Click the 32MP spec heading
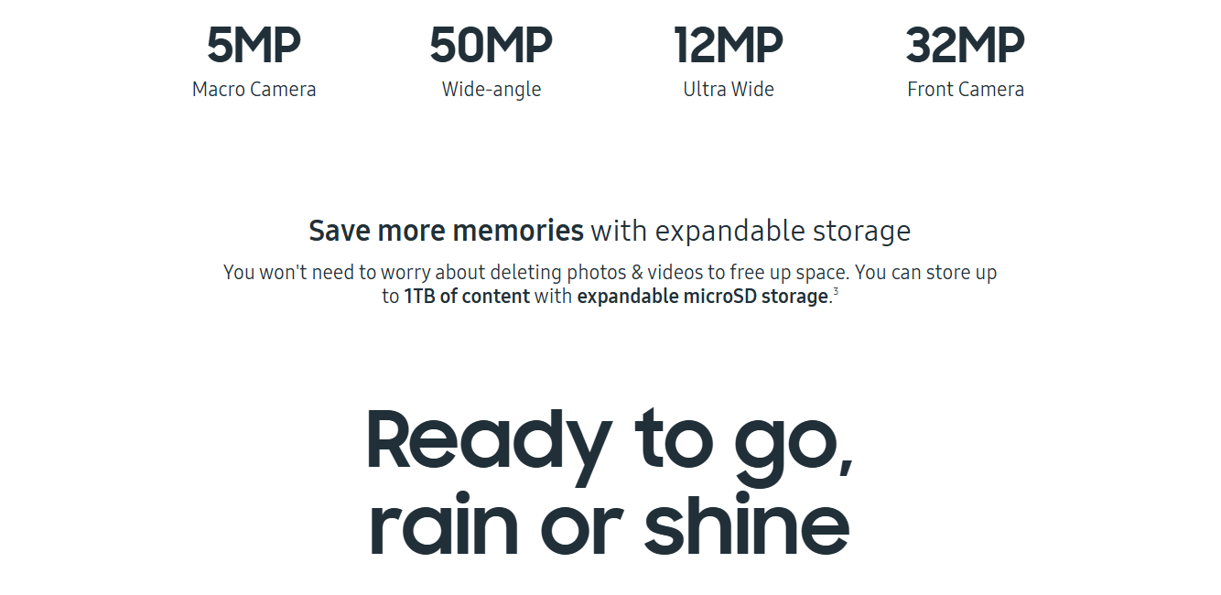 pyautogui.click(x=966, y=45)
